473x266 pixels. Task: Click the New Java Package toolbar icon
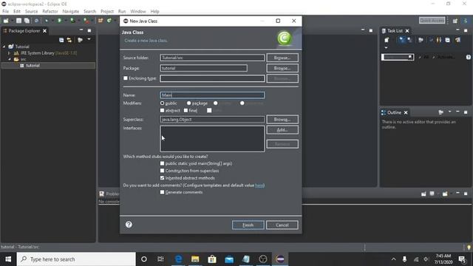[101, 21]
